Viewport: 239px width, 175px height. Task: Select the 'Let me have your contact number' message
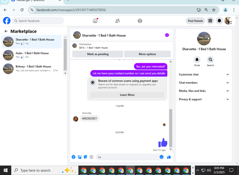tap(129, 73)
